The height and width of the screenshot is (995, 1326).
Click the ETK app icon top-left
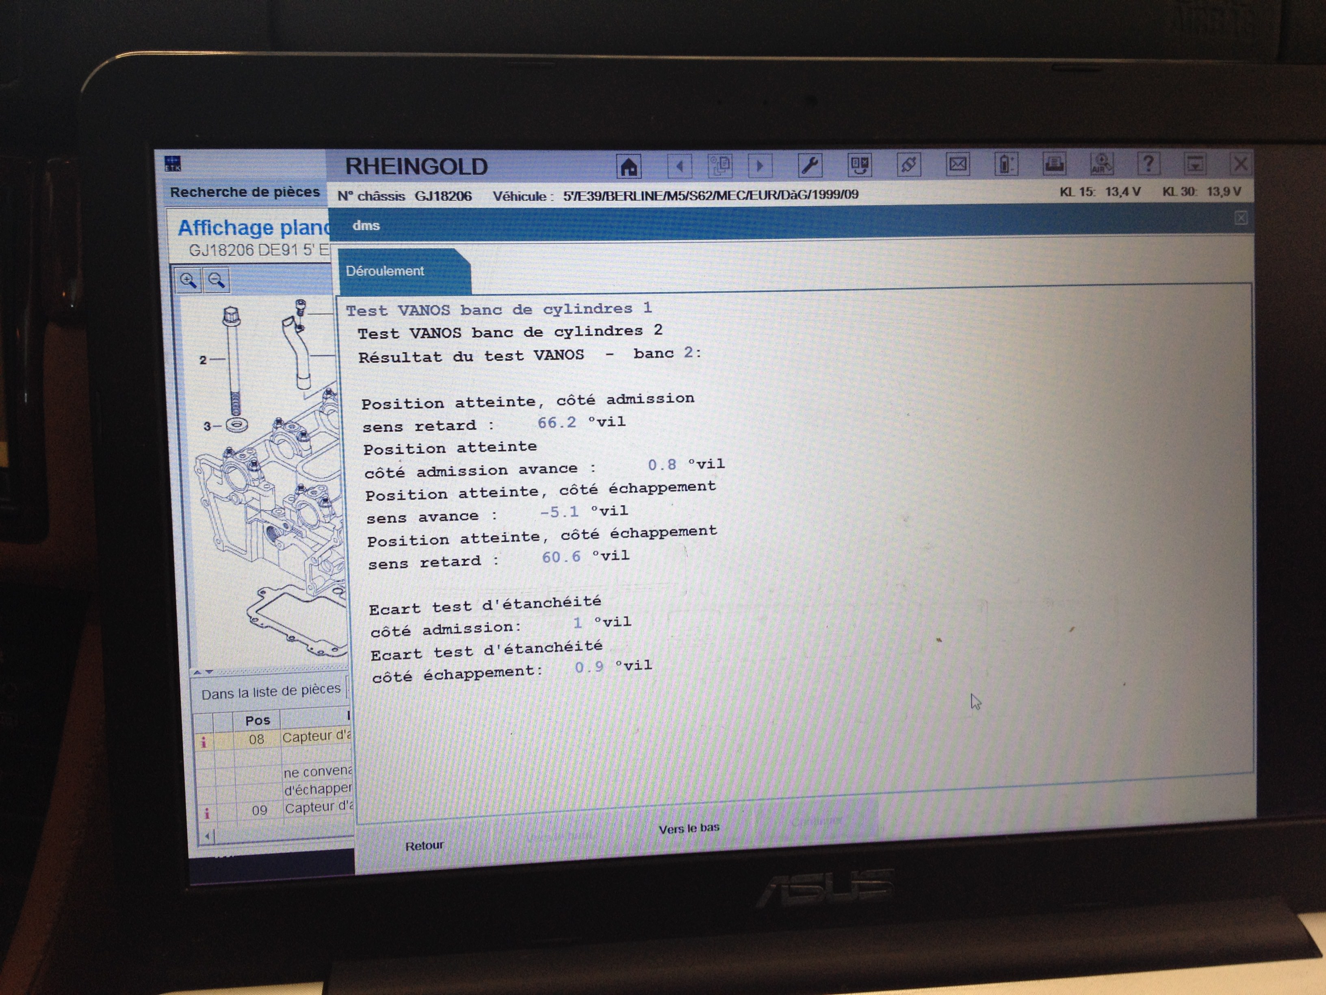173,164
